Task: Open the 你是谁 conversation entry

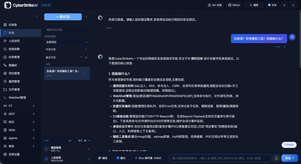Action: click(67, 73)
